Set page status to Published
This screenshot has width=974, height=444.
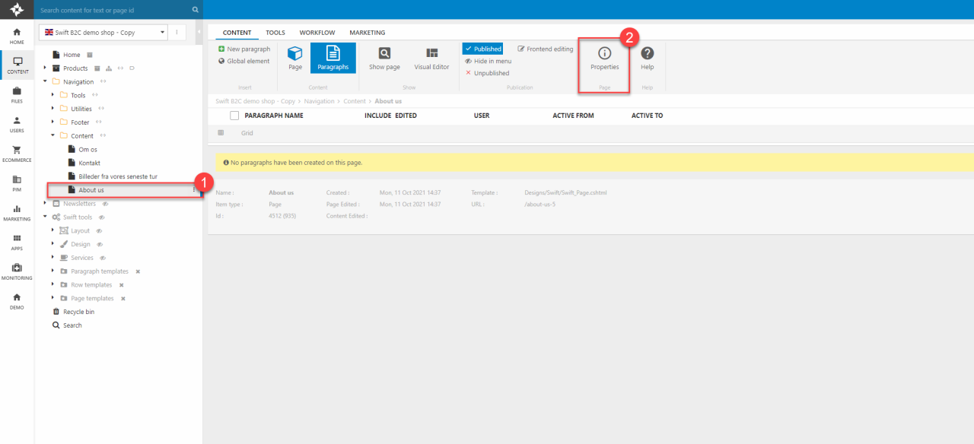coord(482,49)
